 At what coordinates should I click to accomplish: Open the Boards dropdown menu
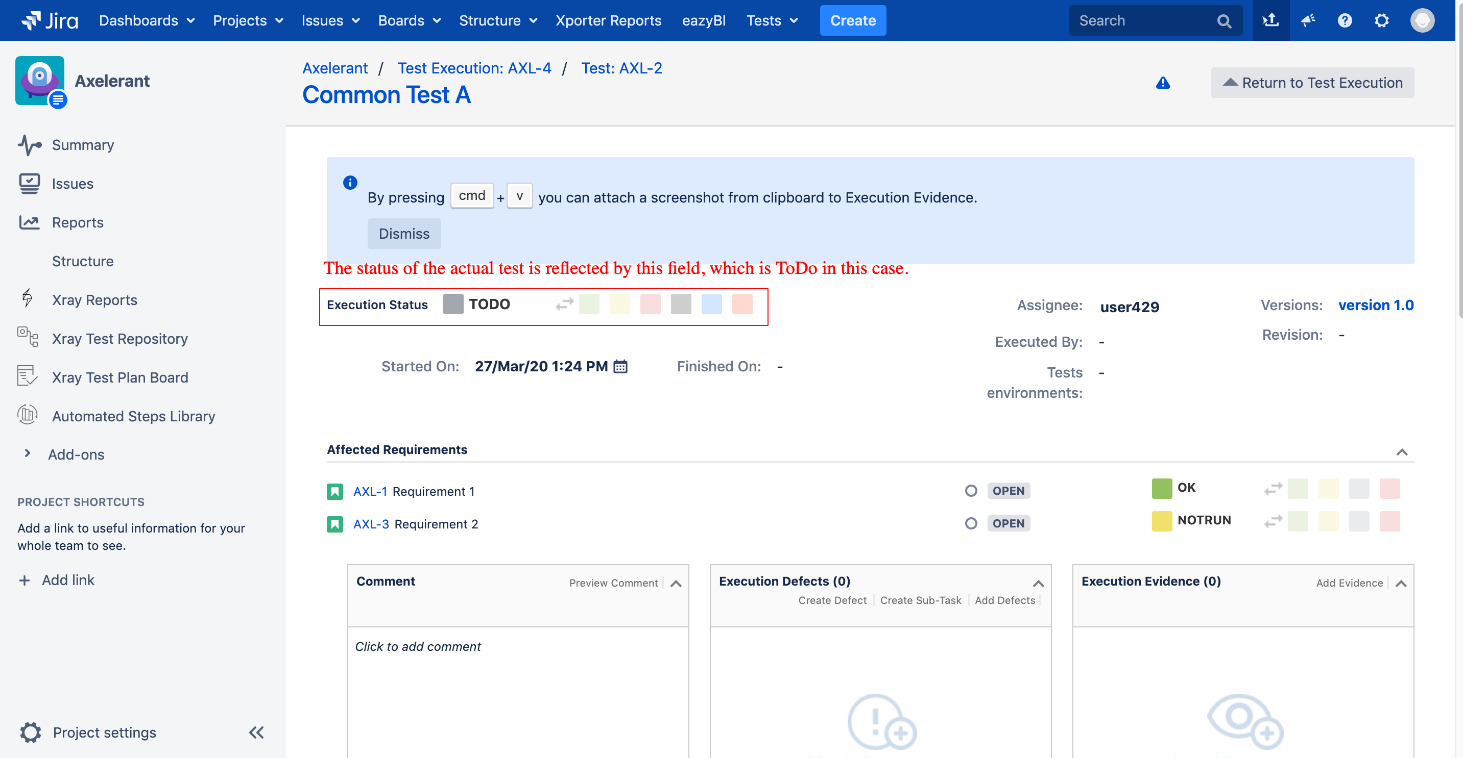[410, 20]
